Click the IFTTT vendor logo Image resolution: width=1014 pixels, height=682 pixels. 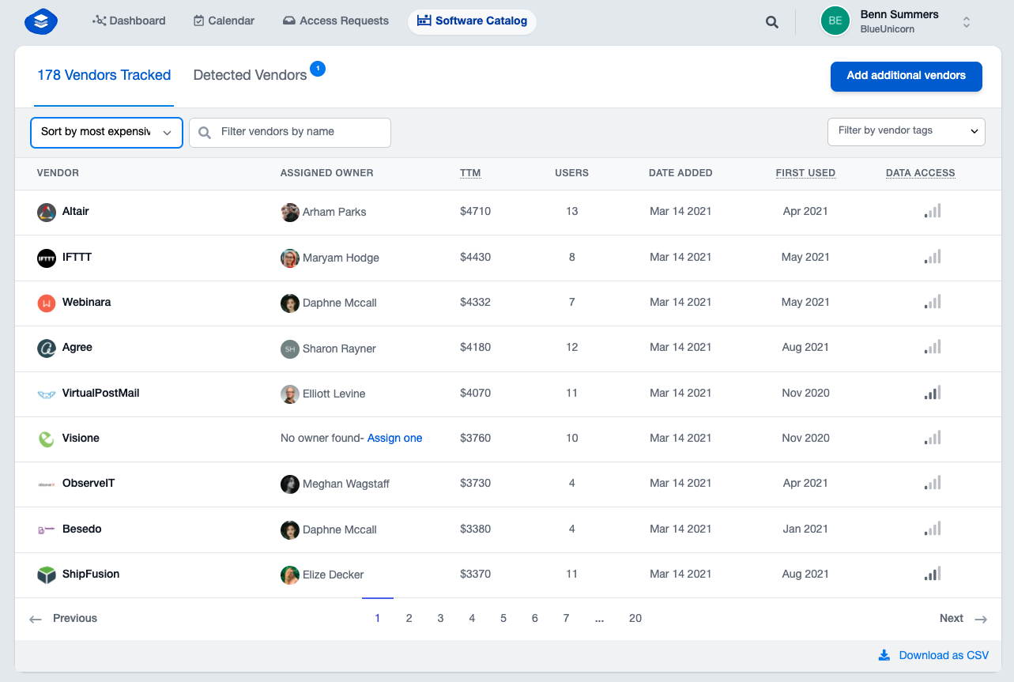point(47,258)
